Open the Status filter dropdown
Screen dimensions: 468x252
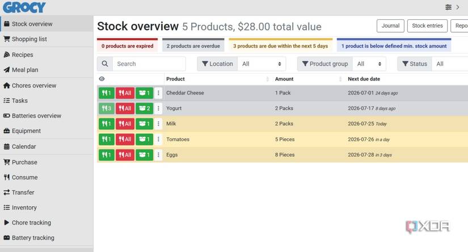(450, 64)
